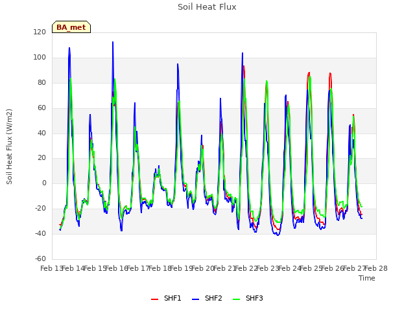The image size is (415, 311).
Task: Click the Feb 20 x-axis tick label
Action: point(203,269)
